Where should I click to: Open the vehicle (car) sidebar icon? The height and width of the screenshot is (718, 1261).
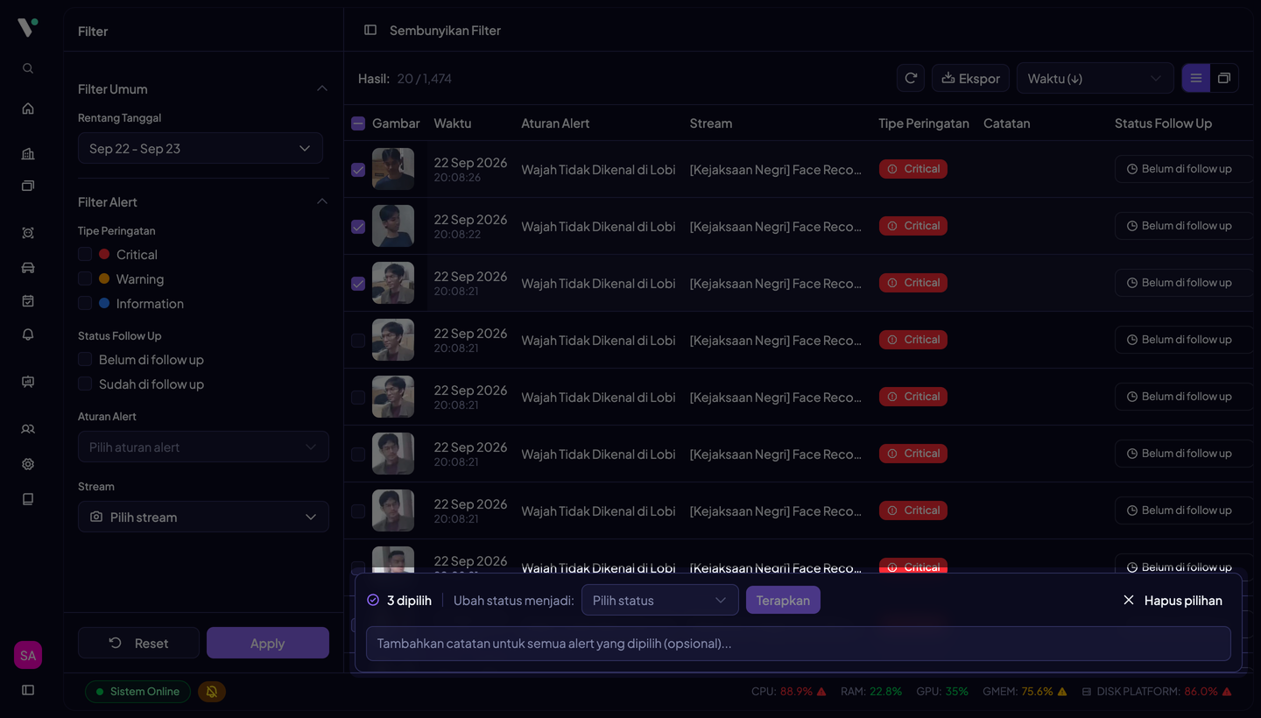click(28, 268)
